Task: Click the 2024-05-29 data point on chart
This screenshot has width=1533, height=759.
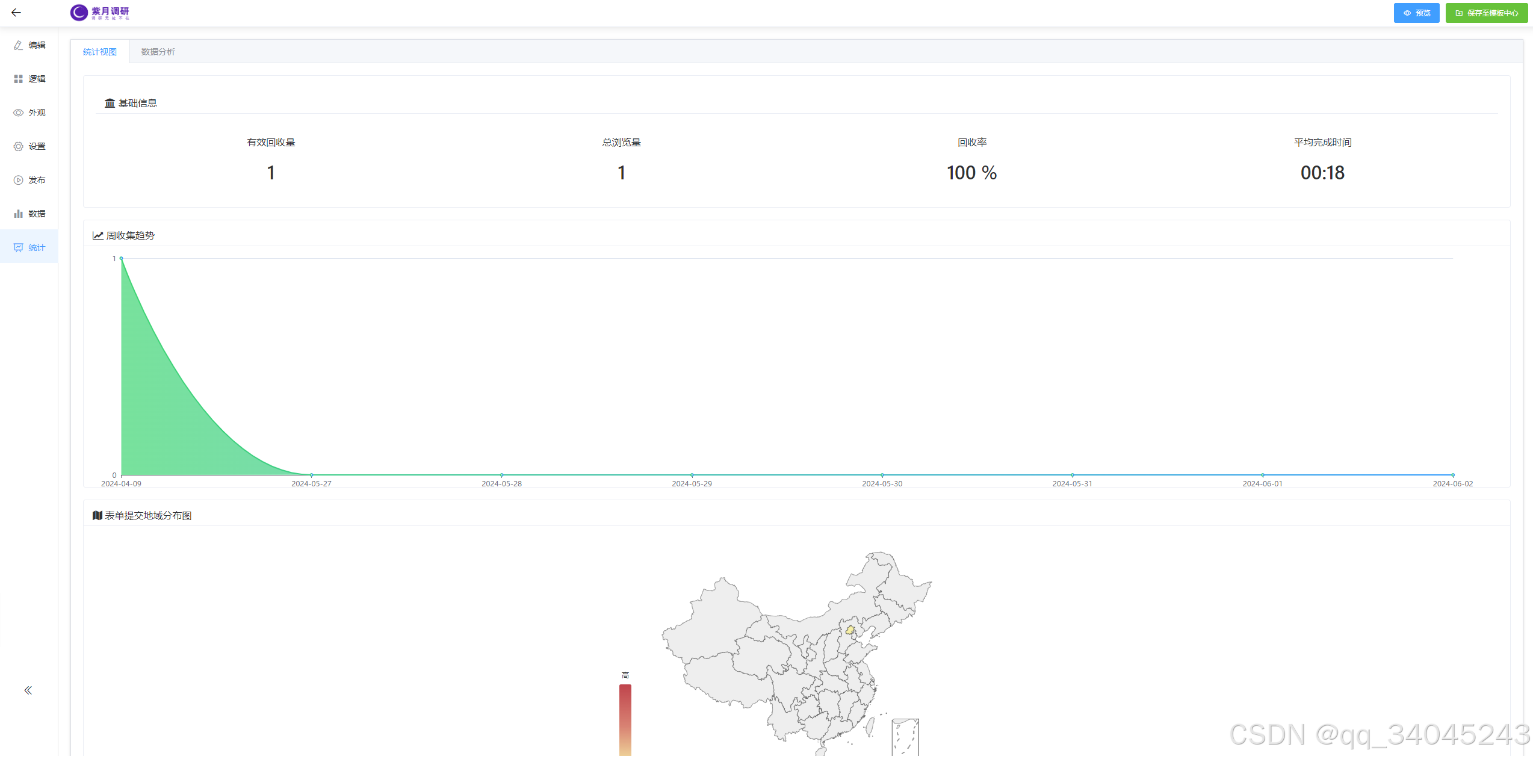Action: (x=692, y=475)
